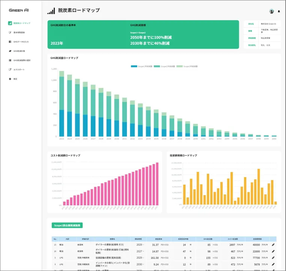Screen dimensions: 286x271
Task: Click the 5678 investment value
Action: tap(257, 264)
